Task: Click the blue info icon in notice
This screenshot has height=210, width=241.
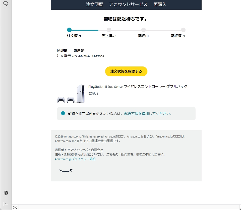Action: click(63, 113)
